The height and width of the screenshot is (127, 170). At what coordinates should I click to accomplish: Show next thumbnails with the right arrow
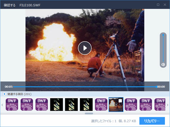(167, 105)
